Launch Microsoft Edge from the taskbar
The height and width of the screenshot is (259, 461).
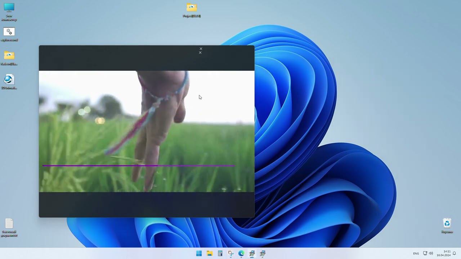[x=241, y=253]
